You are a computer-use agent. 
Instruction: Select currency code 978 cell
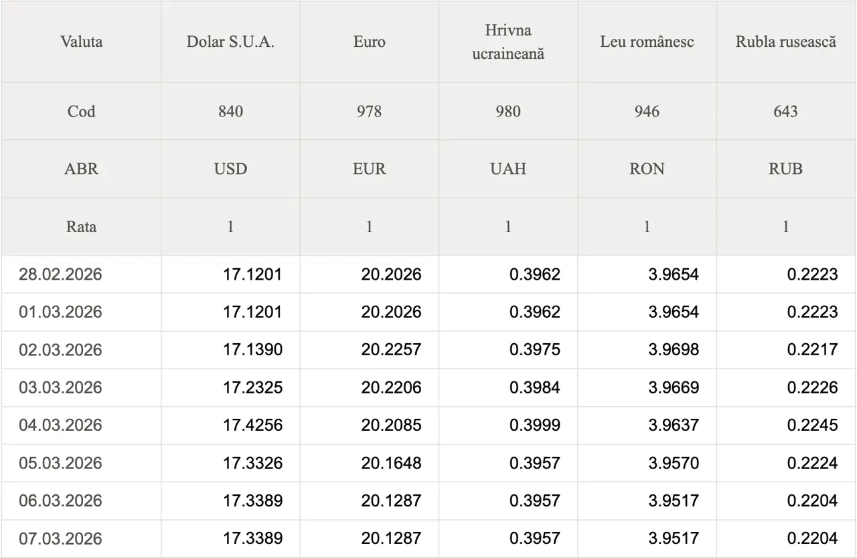coord(369,111)
